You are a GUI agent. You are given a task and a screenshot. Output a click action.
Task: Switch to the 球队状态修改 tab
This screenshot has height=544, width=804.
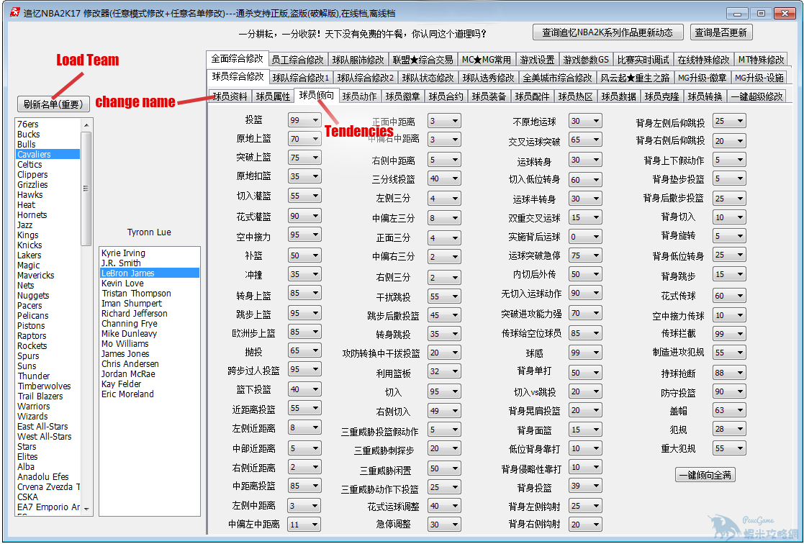pos(428,78)
